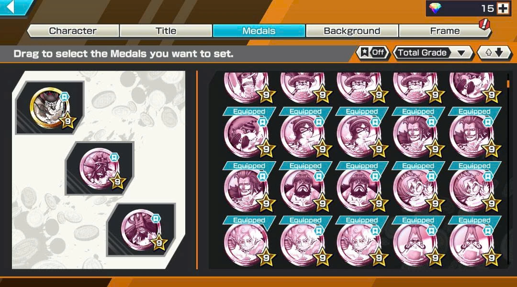Select the medal in the third equipped slot

tap(141, 230)
